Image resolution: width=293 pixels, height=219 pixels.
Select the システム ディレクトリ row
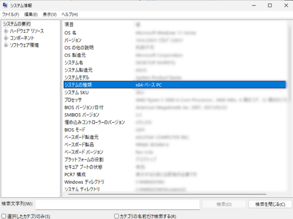[x=174, y=188]
